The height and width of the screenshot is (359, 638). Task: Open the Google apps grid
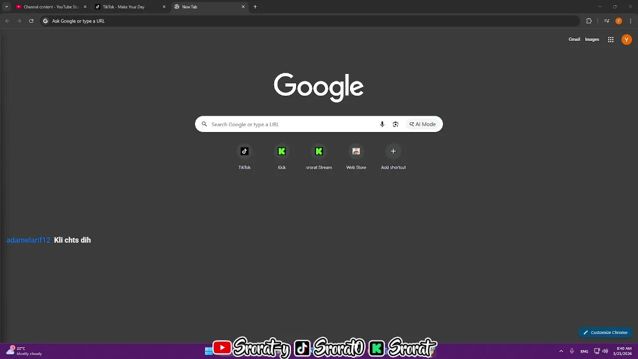point(611,39)
